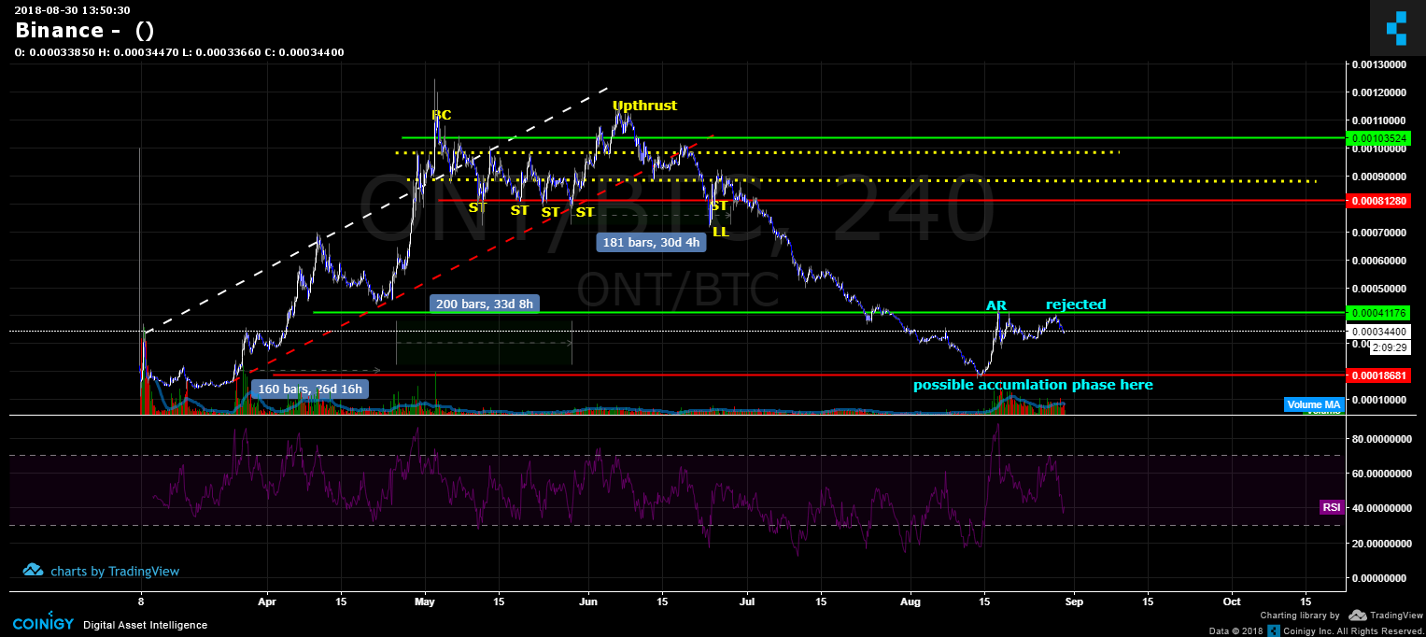Click the TradingView cloud icon beside 'charts by'
The image size is (1426, 637).
click(x=34, y=570)
